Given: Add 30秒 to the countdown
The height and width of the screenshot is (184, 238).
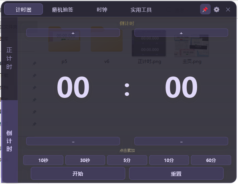Looking at the screenshot, I should 85,160.
